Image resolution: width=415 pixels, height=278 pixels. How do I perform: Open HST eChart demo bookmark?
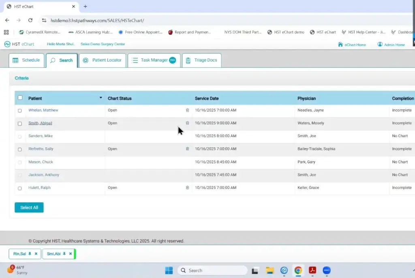(286, 32)
